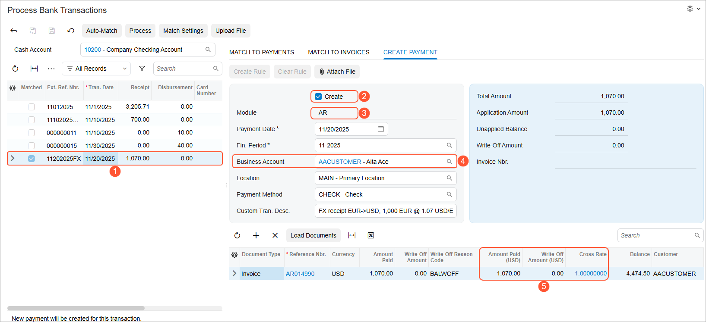
Task: Refresh the payment documents grid
Action: pos(237,235)
